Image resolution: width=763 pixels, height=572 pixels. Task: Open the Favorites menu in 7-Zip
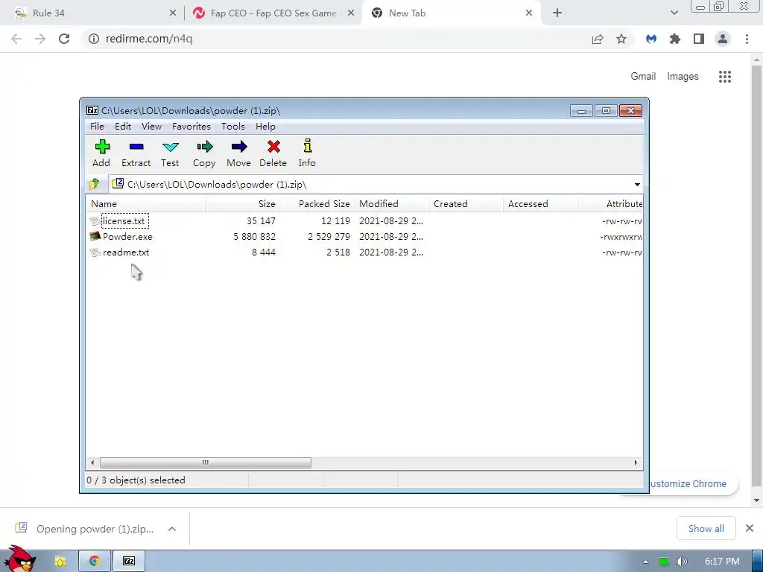191,127
